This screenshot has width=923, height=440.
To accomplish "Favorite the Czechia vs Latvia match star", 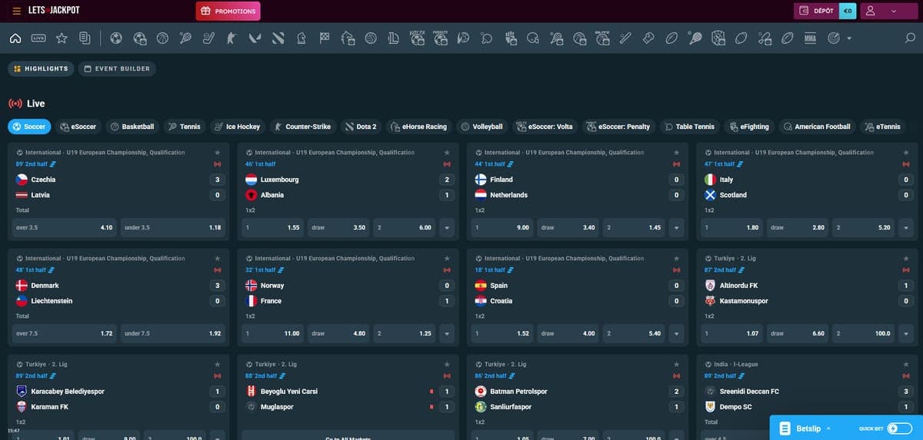I will [218, 153].
